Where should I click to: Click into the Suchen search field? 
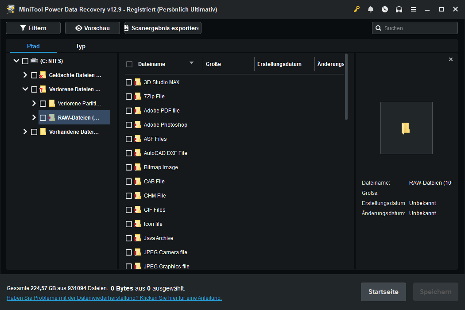click(415, 28)
